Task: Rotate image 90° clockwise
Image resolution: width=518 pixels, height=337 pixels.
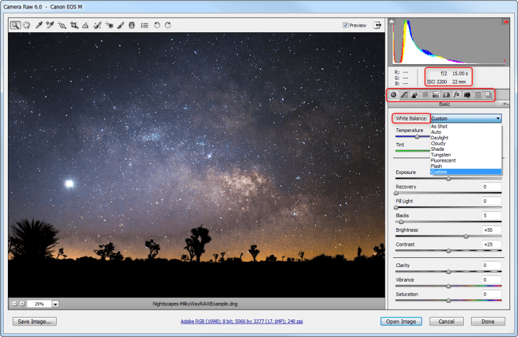Action: pos(168,25)
